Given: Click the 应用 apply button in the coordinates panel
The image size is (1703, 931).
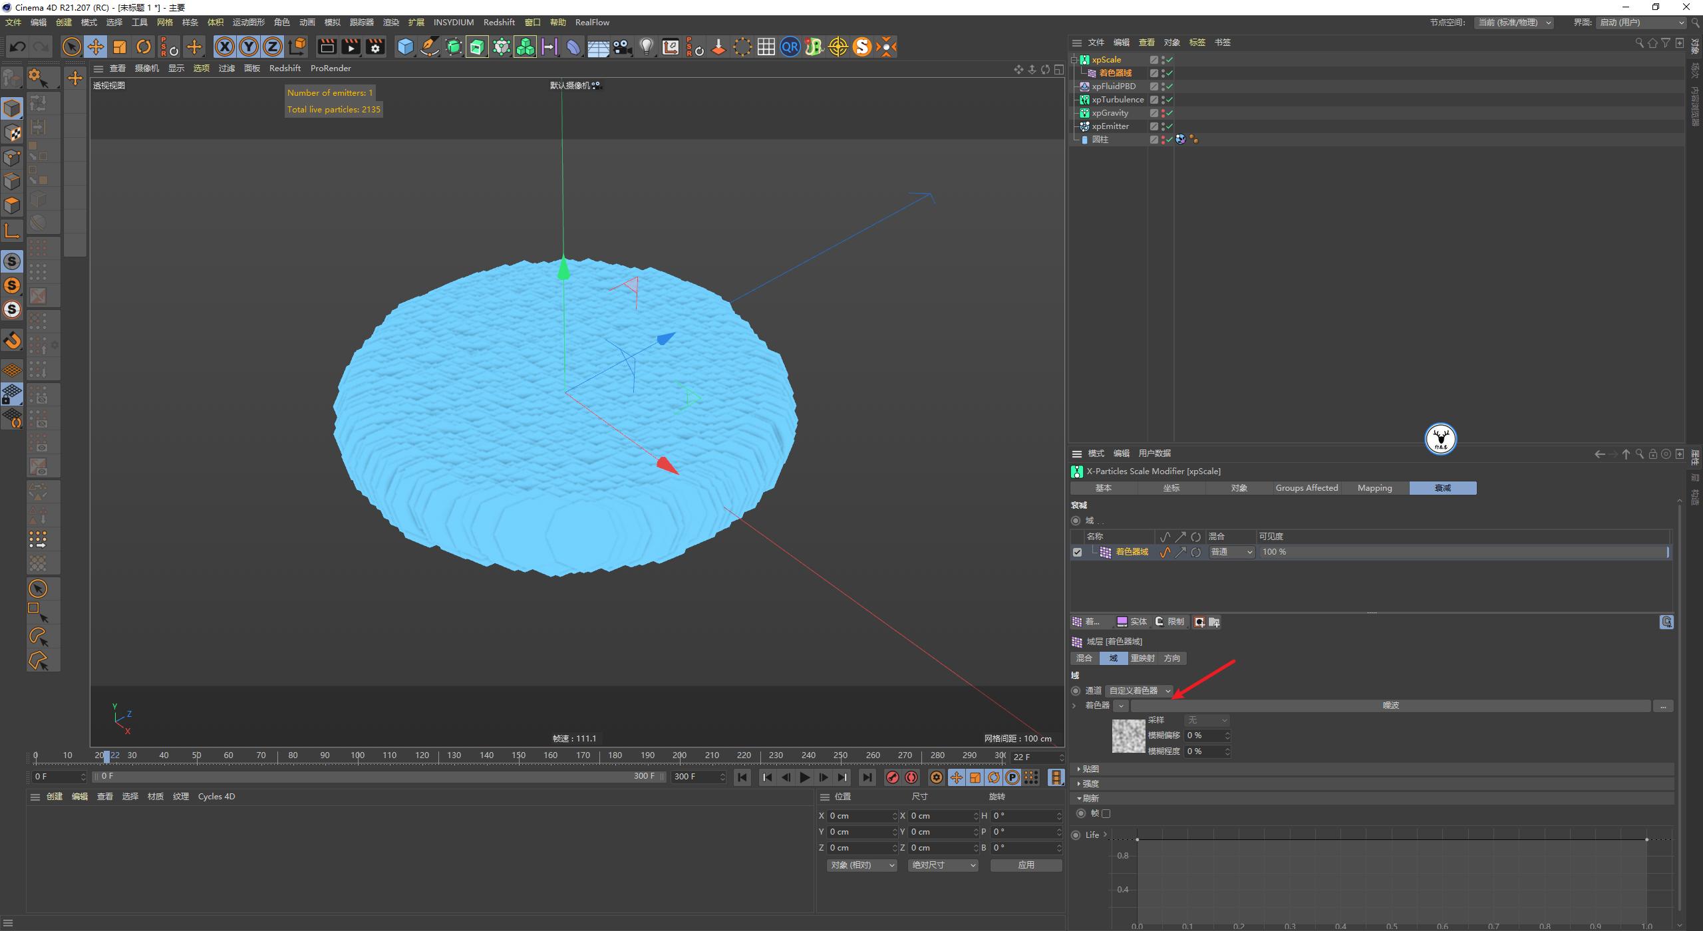Looking at the screenshot, I should point(1026,865).
